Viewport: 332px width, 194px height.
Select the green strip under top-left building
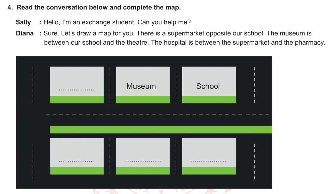click(x=77, y=100)
